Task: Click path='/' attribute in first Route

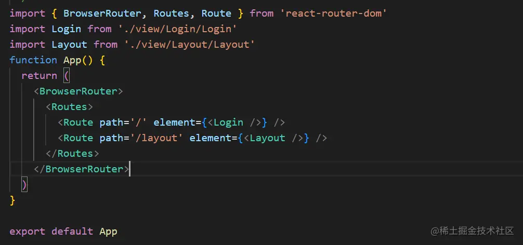Action: point(123,122)
